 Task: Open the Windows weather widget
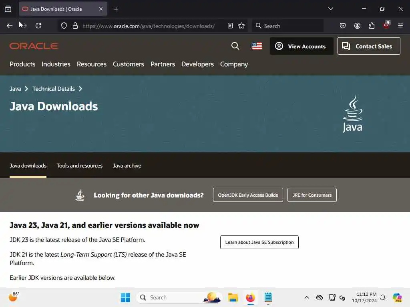point(14,297)
